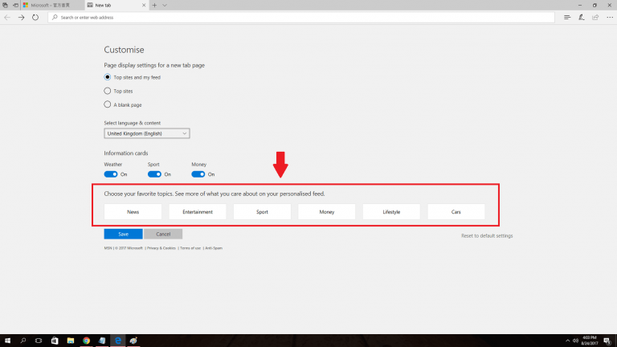Open Task View on the taskbar
The image size is (617, 347).
point(39,341)
